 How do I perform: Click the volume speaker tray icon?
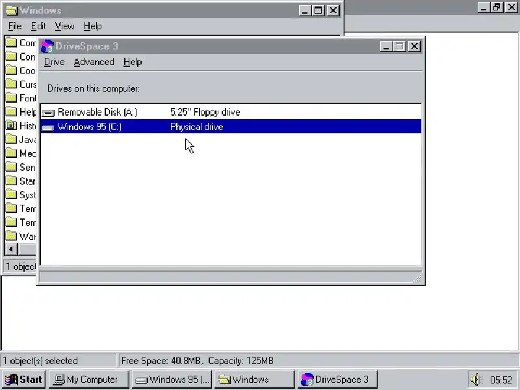[x=476, y=380]
